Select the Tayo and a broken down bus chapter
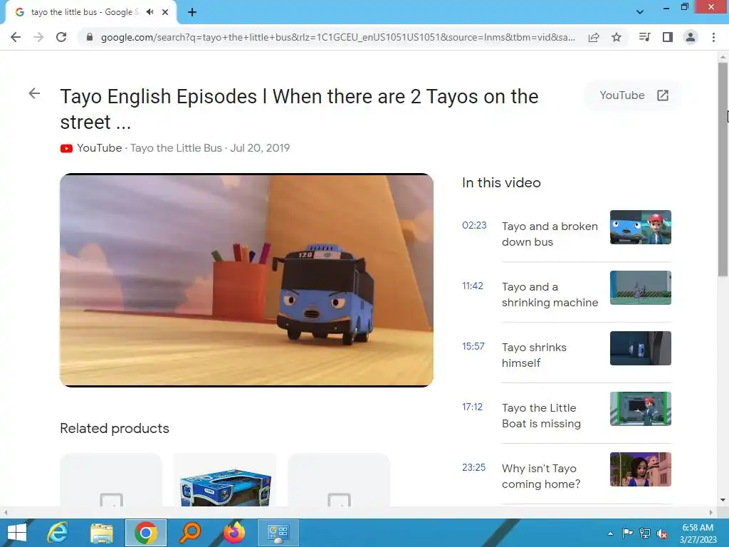 coord(550,234)
